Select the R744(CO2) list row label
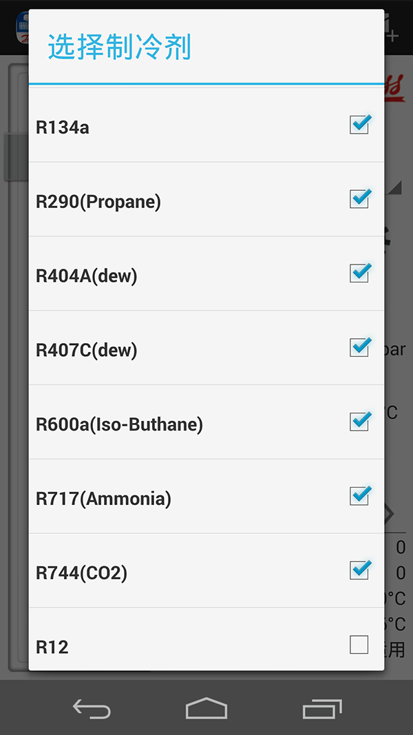 pos(81,573)
